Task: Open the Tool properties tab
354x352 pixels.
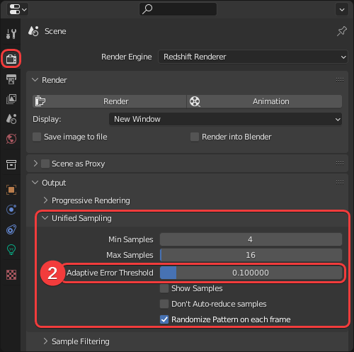Action: (x=11, y=34)
